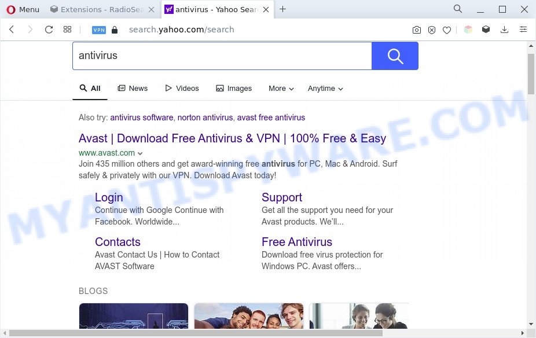The height and width of the screenshot is (338, 536).
Task: Open Speed Dial start page grid
Action: [x=67, y=30]
